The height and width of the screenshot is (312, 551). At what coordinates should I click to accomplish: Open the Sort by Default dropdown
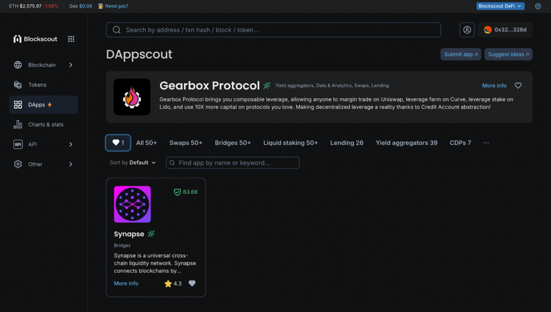coord(132,162)
